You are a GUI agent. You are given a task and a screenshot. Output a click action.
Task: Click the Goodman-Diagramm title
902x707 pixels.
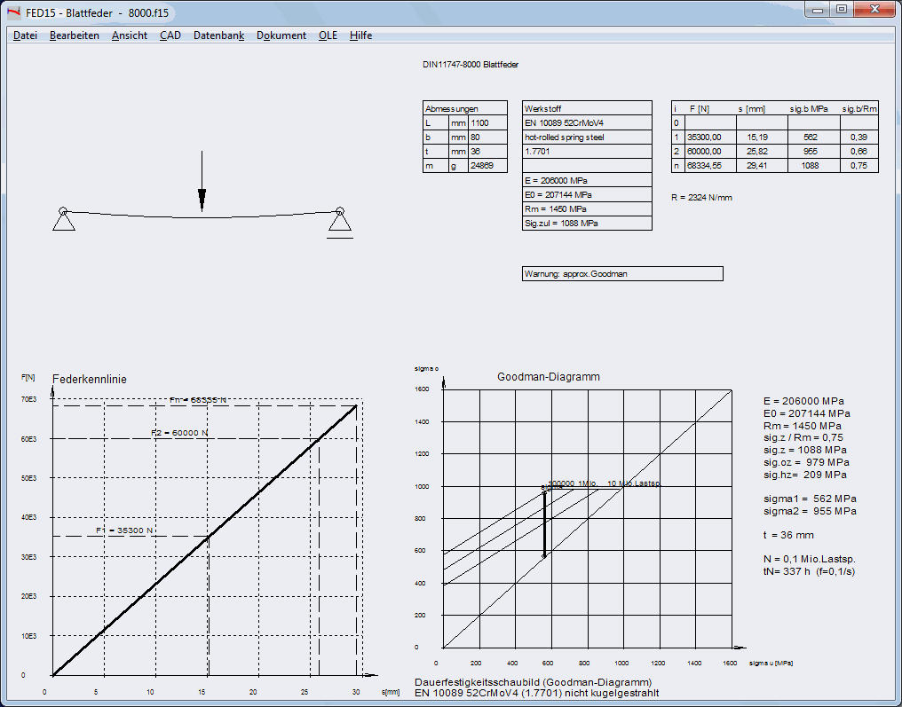pyautogui.click(x=548, y=376)
